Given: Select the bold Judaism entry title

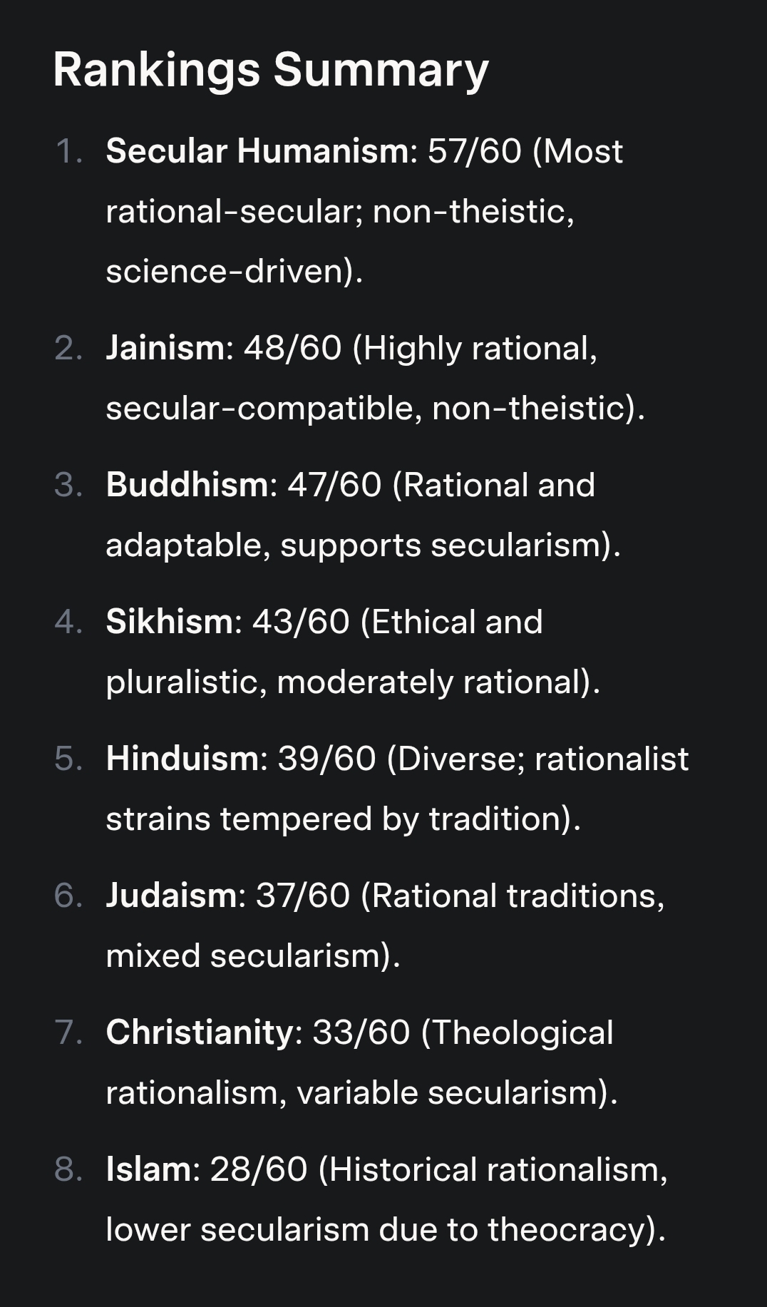Looking at the screenshot, I should click(x=171, y=896).
